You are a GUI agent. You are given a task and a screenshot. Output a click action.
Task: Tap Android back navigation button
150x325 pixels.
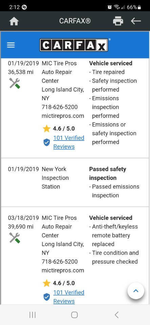pos(116,315)
